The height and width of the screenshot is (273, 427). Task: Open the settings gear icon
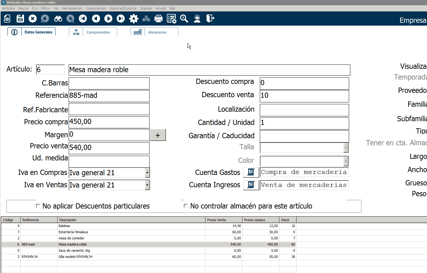pos(134,19)
